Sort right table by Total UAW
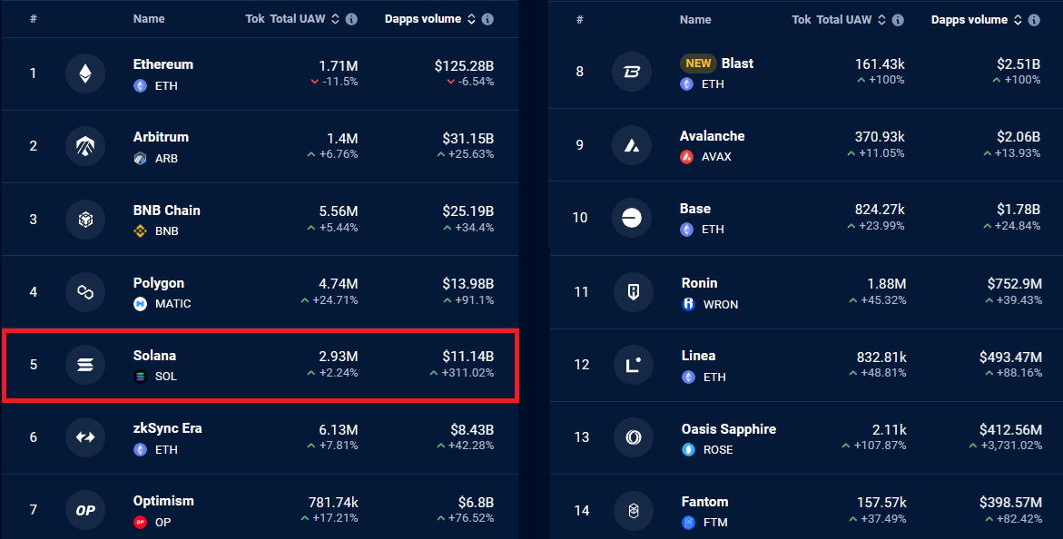This screenshot has height=539, width=1063. [x=881, y=20]
